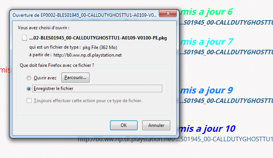Open link under "mis a jour 10"
This screenshot has height=158, width=273.
click(175, 139)
